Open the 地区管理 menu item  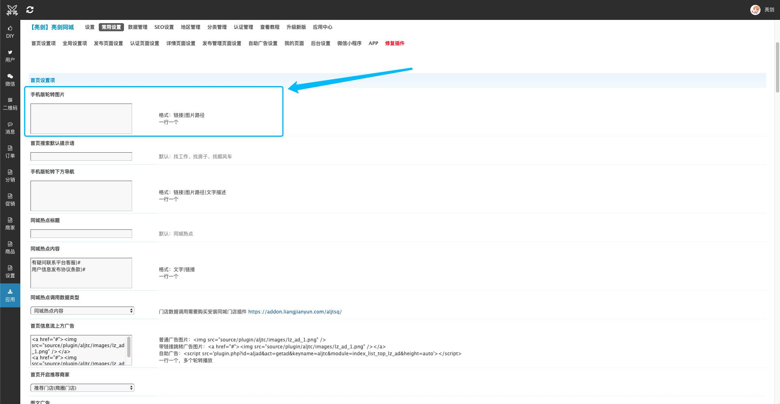point(191,27)
